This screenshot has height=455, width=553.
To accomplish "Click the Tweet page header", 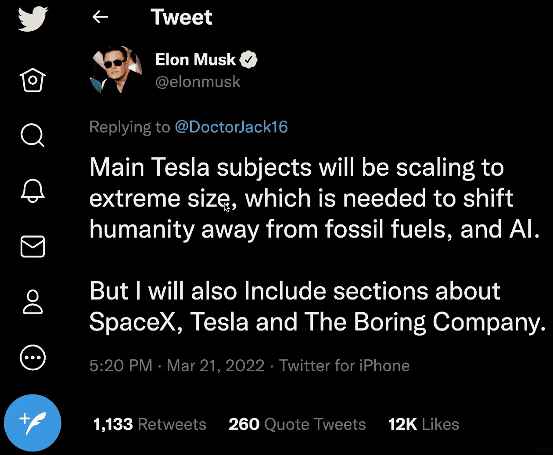I will click(x=182, y=17).
